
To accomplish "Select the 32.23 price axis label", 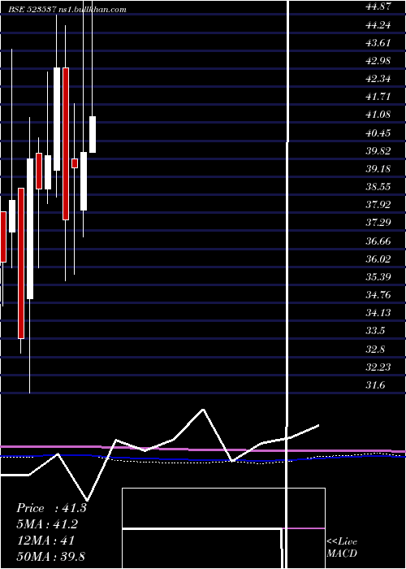I will [x=378, y=367].
